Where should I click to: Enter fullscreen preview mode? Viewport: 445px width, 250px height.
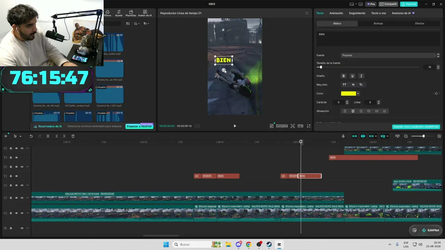click(309, 126)
